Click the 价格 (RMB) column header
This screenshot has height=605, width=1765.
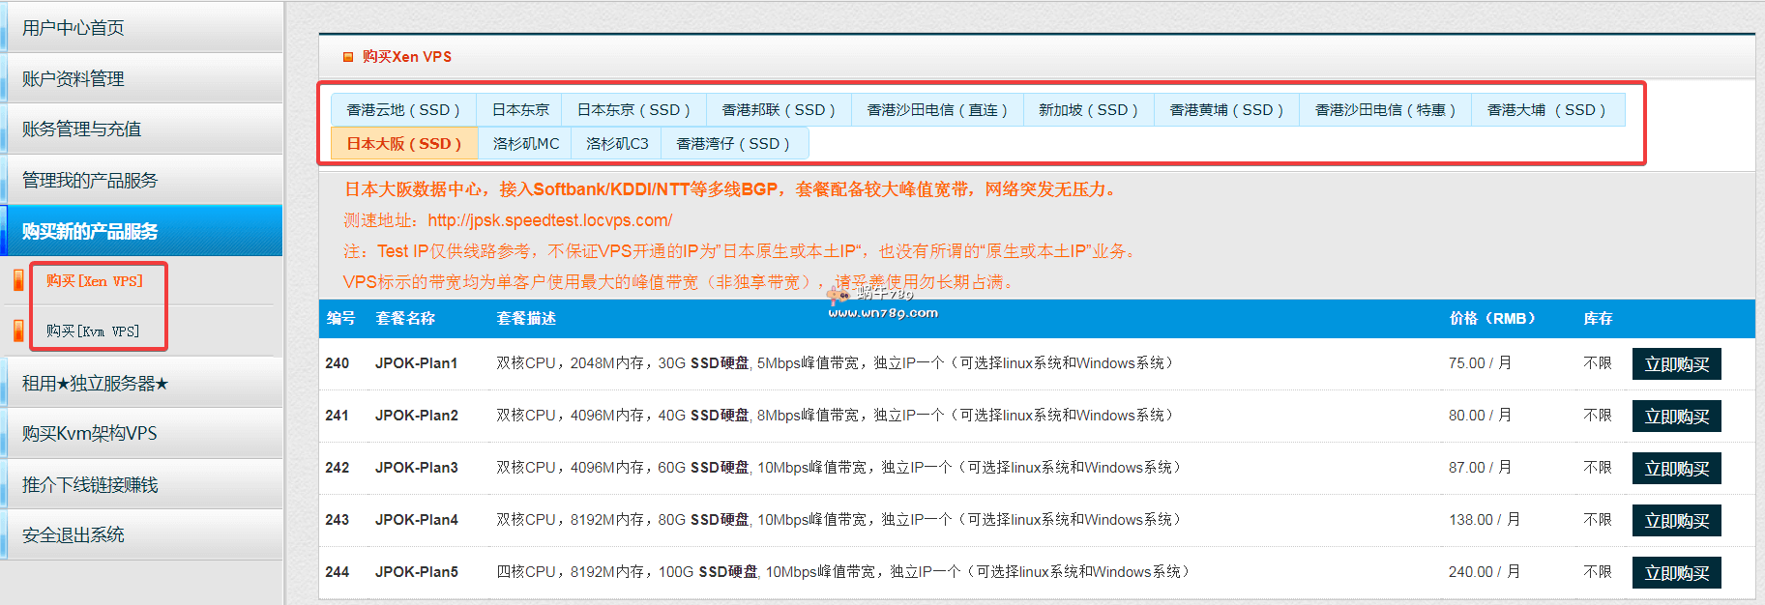(x=1492, y=318)
